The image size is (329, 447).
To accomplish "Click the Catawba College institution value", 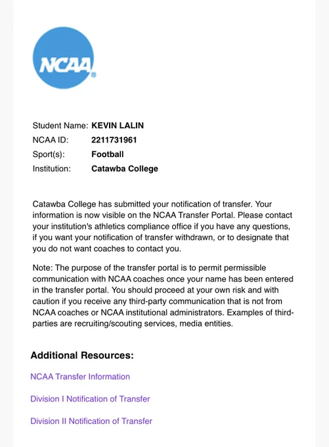I will coord(125,168).
